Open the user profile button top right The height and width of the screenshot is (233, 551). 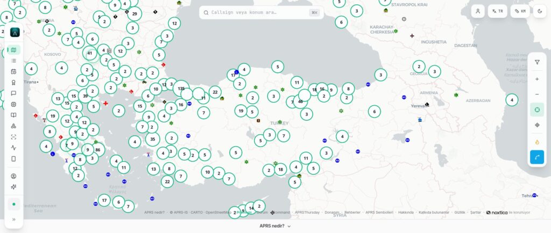coord(478,11)
